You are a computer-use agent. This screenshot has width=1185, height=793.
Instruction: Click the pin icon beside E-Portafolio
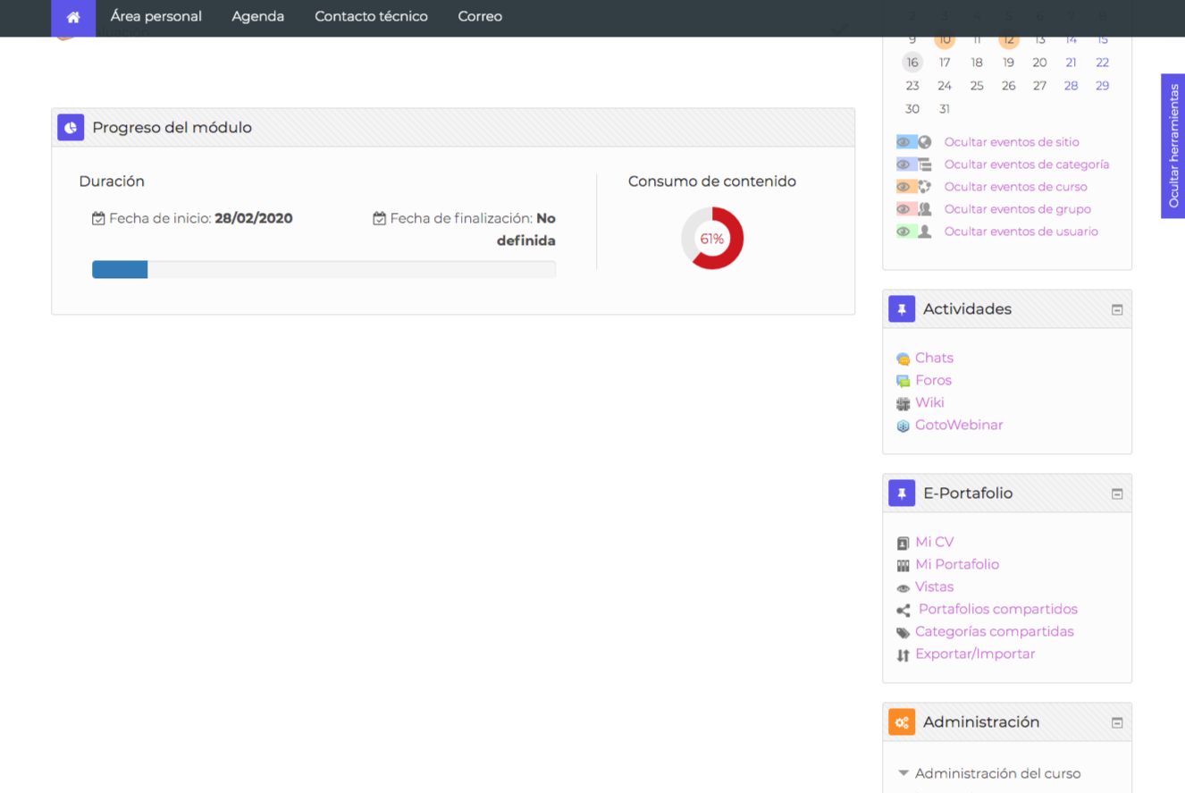point(902,494)
